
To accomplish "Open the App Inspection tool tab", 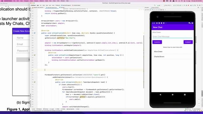I will point(71,109).
